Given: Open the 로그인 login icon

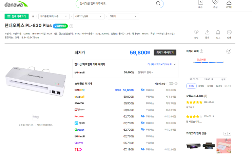Looking at the screenshot, I should [229, 4].
